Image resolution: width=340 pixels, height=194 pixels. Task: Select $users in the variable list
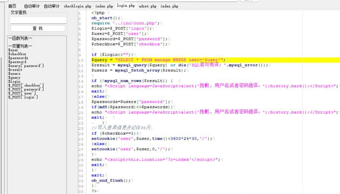click(14, 74)
